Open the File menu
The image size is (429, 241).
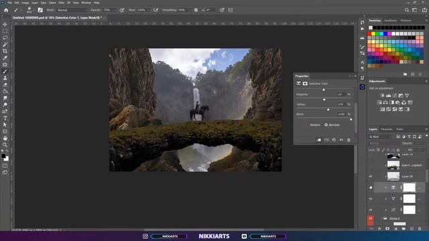coord(9,3)
